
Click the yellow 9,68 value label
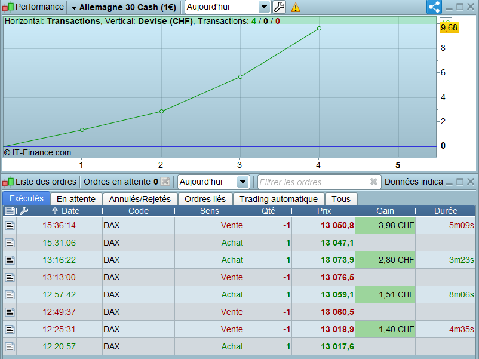pos(449,28)
